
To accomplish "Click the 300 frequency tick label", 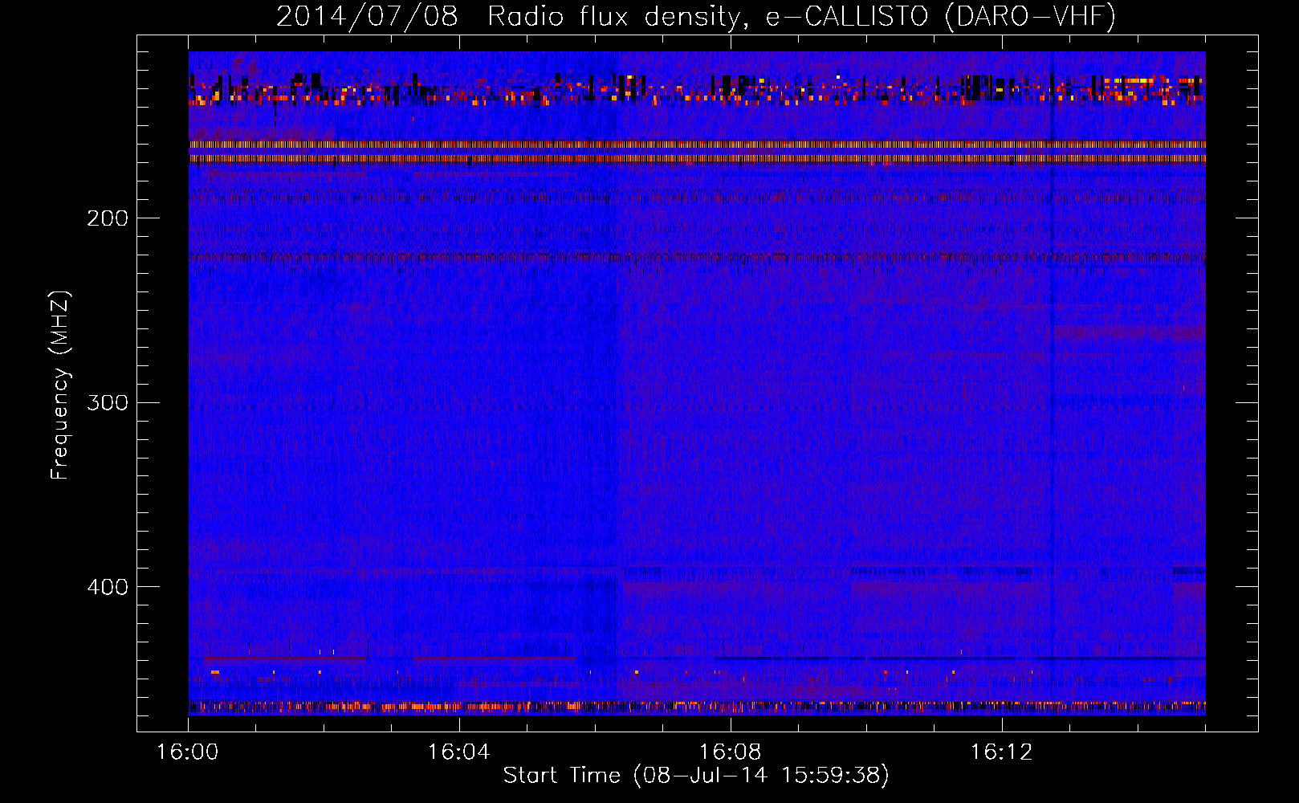I will point(108,402).
